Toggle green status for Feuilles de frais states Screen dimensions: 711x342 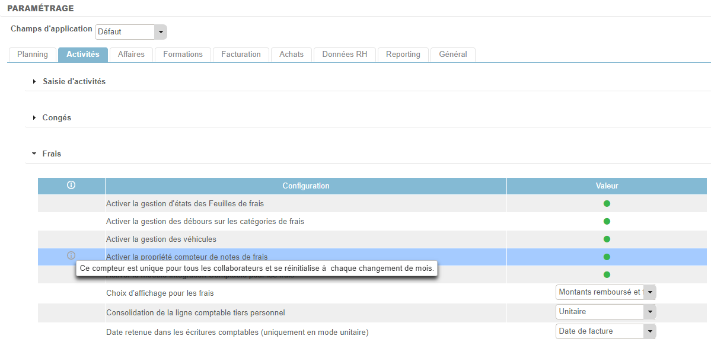[607, 203]
